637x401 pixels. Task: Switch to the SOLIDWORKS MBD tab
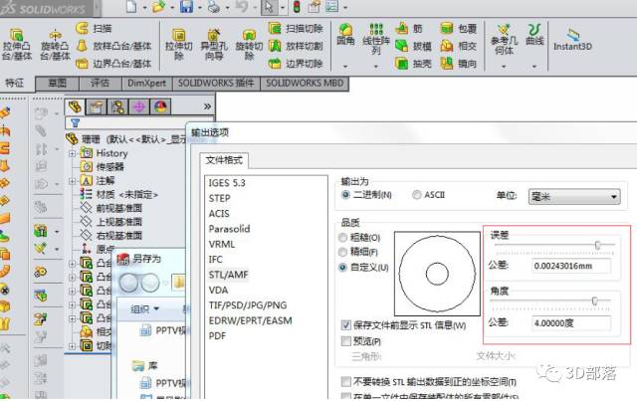coord(305,84)
